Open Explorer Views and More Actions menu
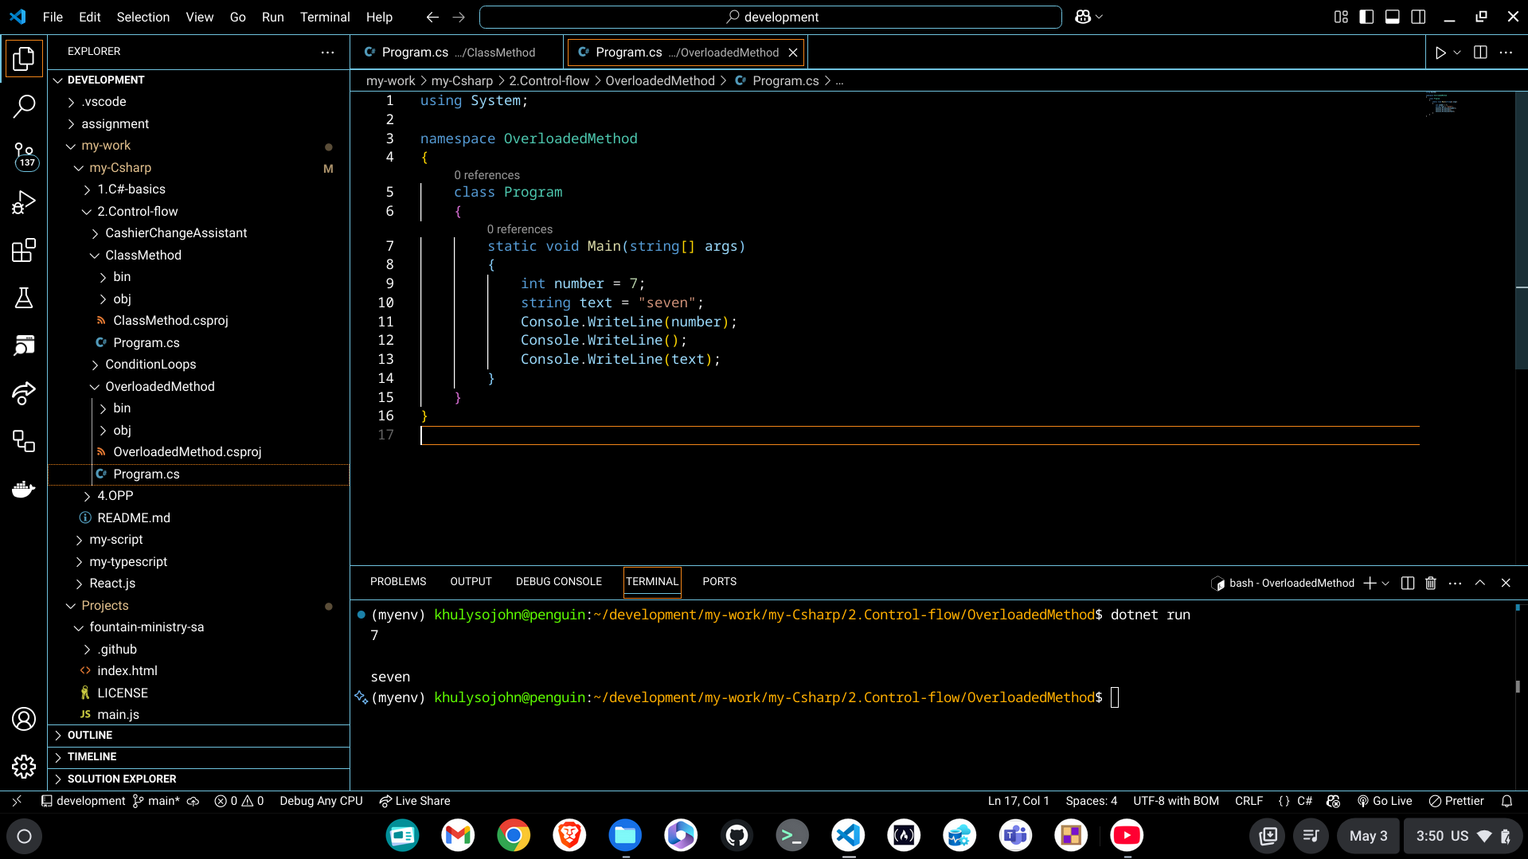 [327, 52]
